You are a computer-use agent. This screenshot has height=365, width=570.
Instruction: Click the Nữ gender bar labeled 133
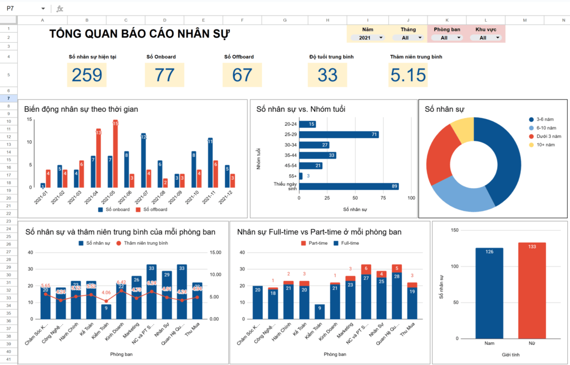[x=532, y=290]
